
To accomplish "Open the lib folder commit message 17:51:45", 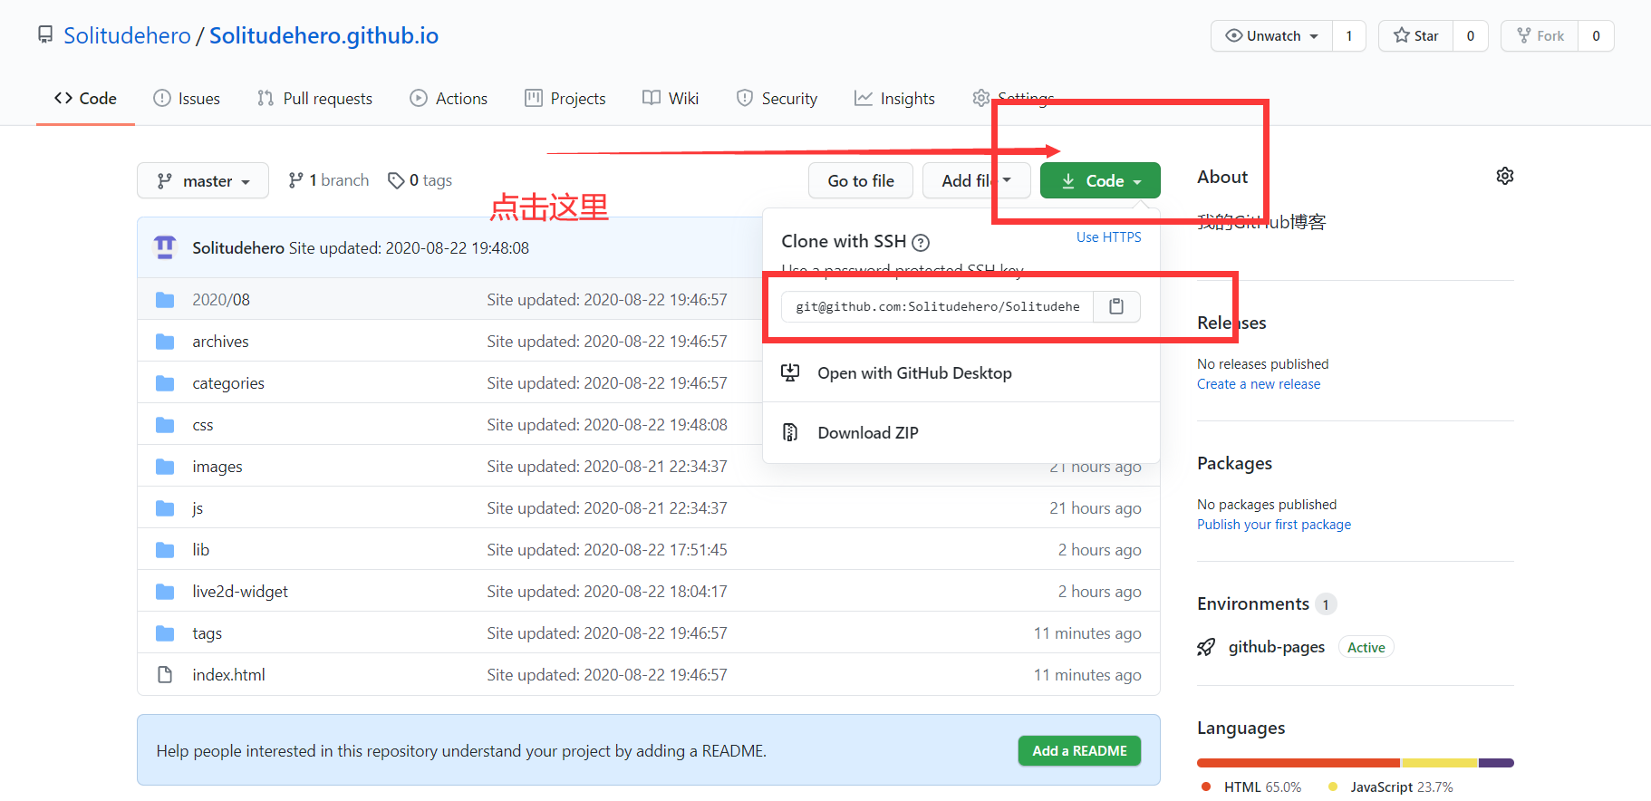I will (x=607, y=550).
